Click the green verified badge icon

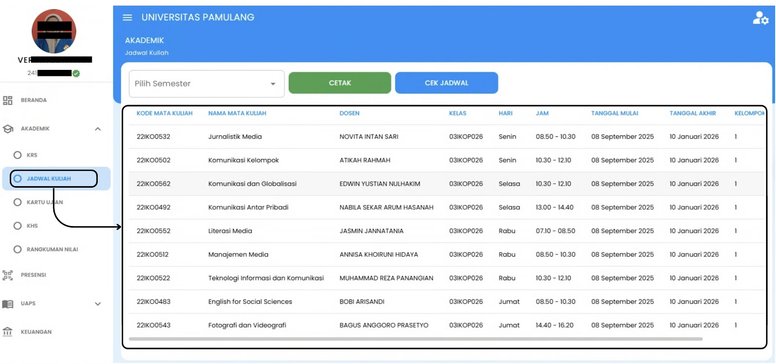tap(76, 73)
